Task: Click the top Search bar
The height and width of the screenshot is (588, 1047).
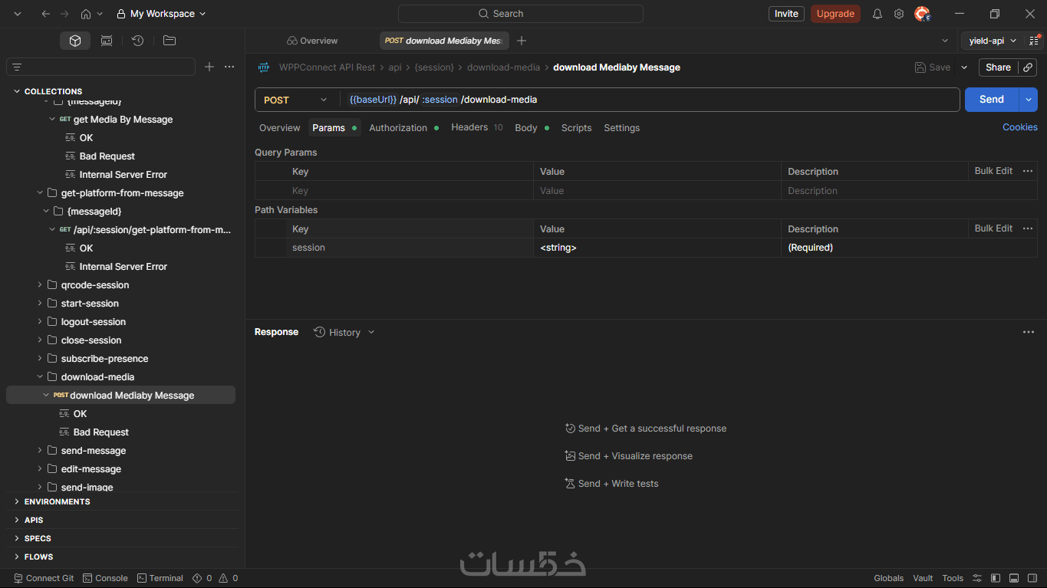Action: click(520, 14)
